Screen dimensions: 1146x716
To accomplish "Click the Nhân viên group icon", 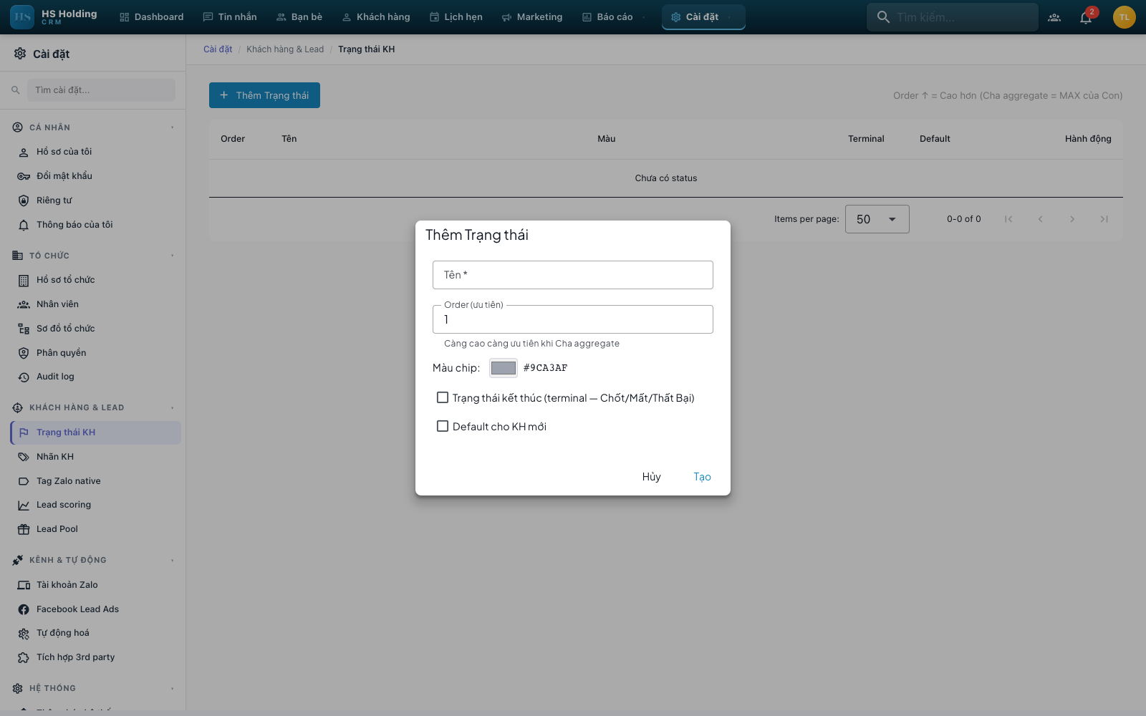I will point(24,304).
